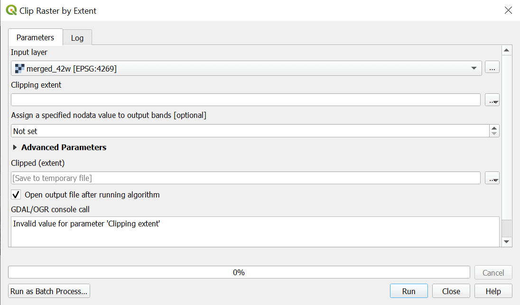The height and width of the screenshot is (305, 520).
Task: Click the scrollbar up arrow
Action: pyautogui.click(x=507, y=50)
